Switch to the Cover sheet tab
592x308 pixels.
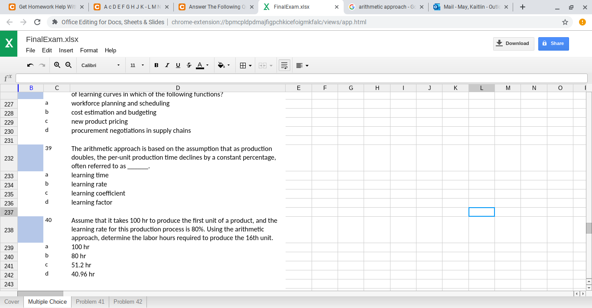(x=12, y=302)
